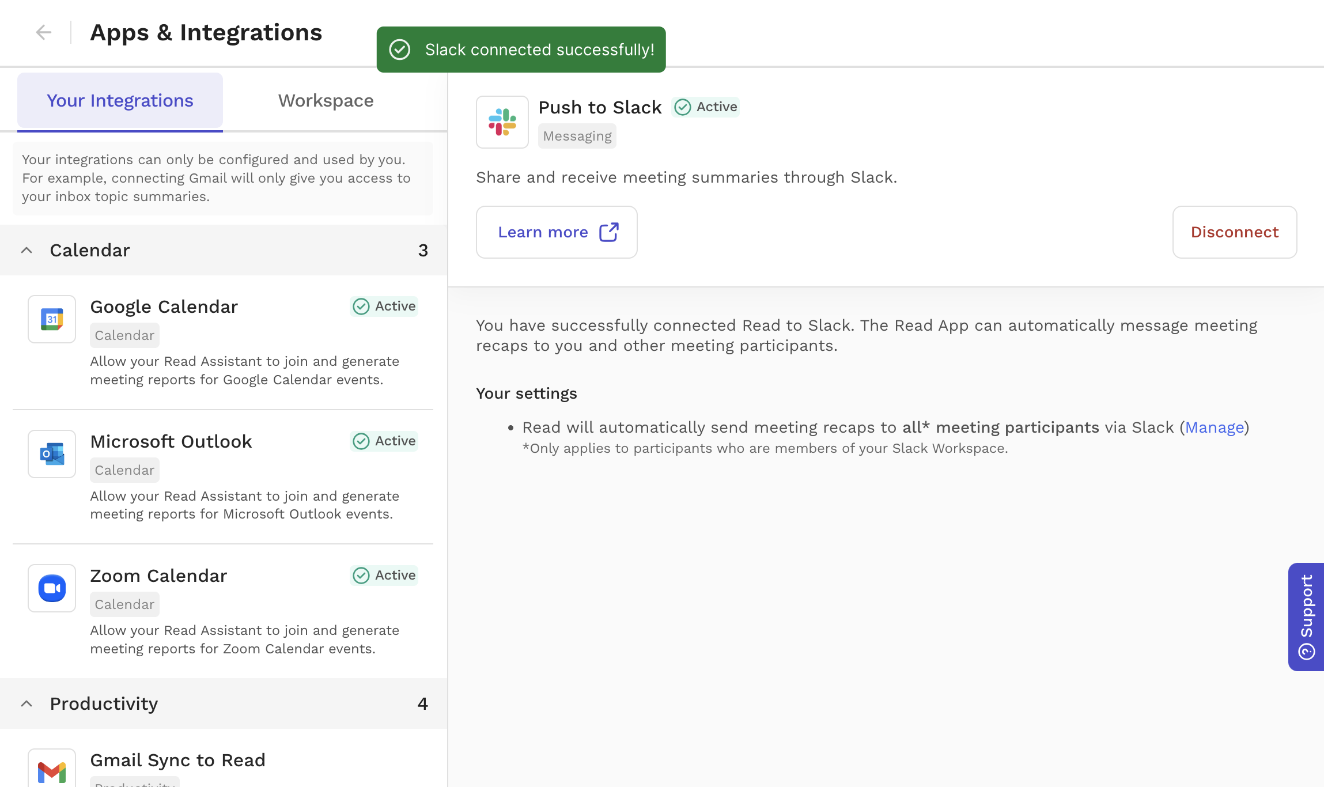Image resolution: width=1324 pixels, height=787 pixels.
Task: Click the successfully connected Read to Slack paragraph
Action: click(x=867, y=335)
